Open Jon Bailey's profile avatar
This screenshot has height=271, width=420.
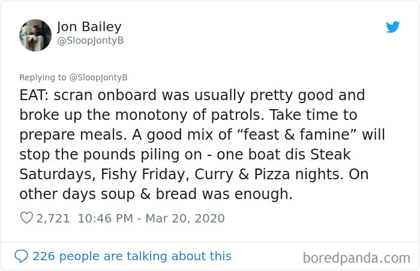pyautogui.click(x=35, y=34)
